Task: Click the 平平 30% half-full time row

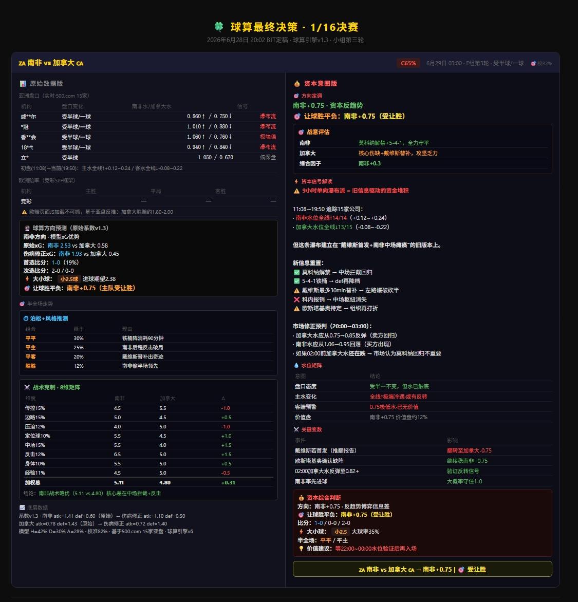Action: click(x=148, y=338)
